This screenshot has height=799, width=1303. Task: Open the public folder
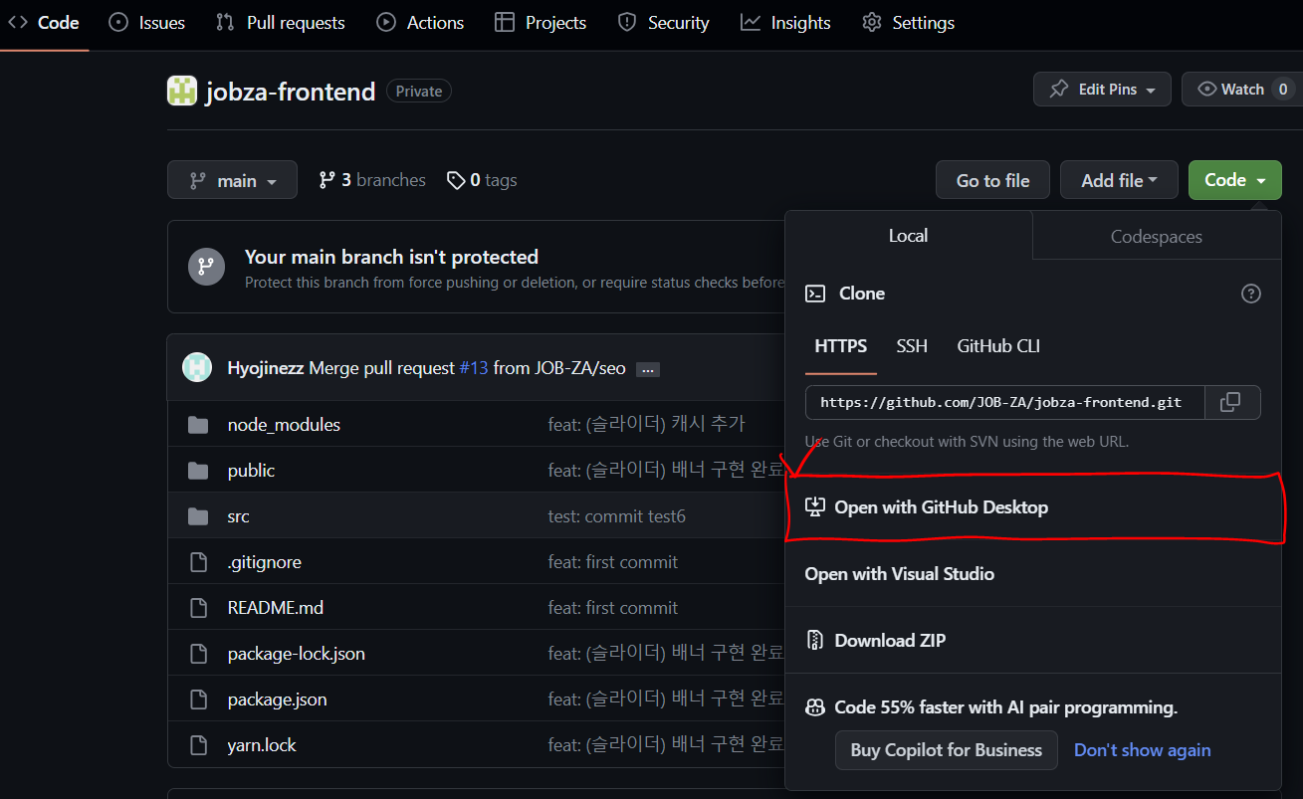click(251, 471)
